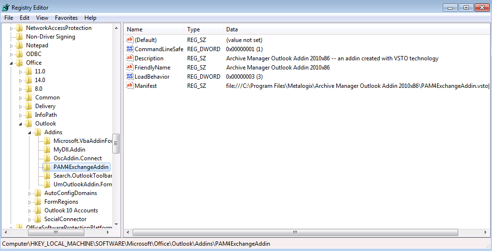Click the tree pane scroll down arrow

pyautogui.click(x=116, y=224)
